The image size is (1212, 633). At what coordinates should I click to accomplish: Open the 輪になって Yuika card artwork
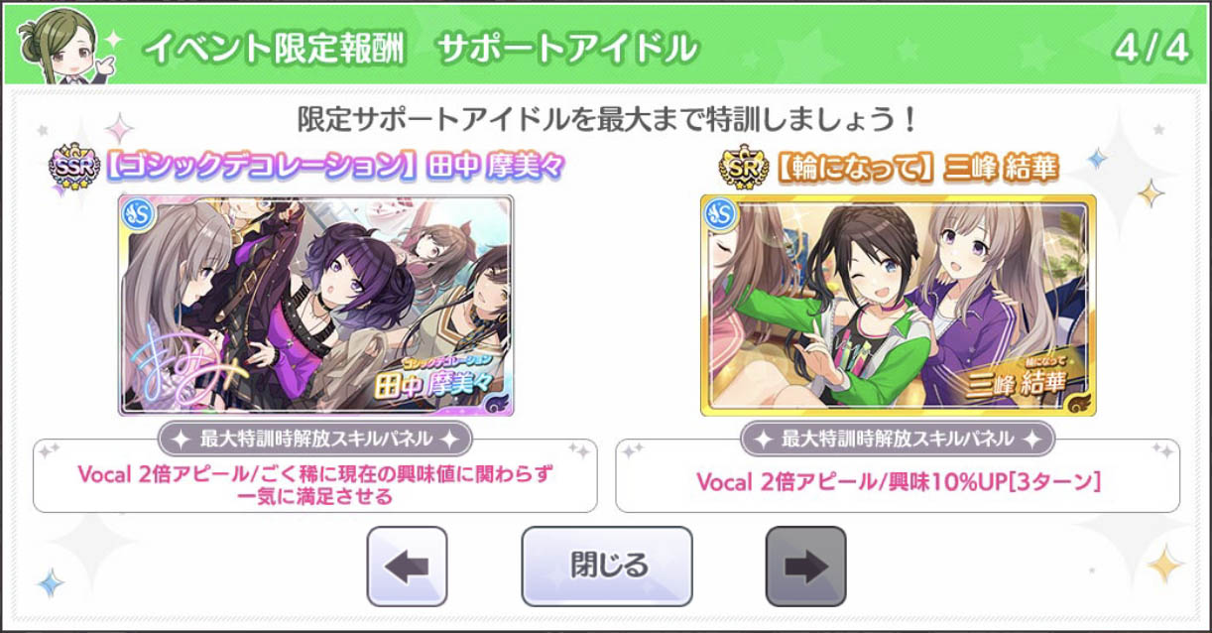pyautogui.click(x=899, y=305)
